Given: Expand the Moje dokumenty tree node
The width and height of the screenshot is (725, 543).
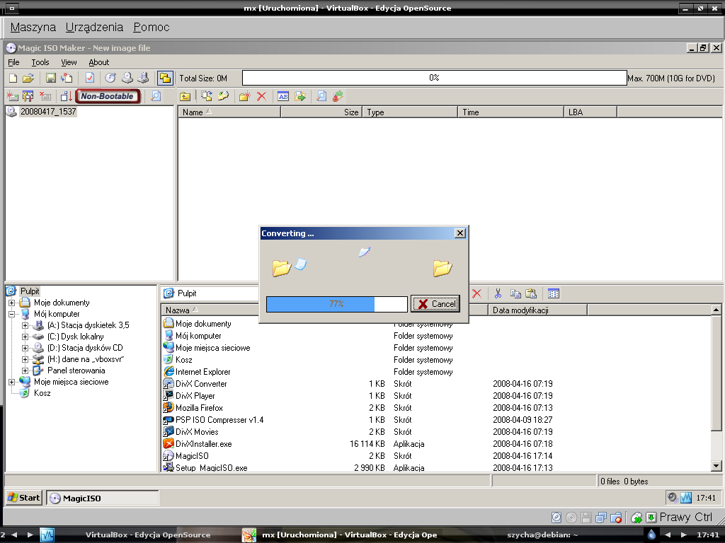Looking at the screenshot, I should [11, 303].
